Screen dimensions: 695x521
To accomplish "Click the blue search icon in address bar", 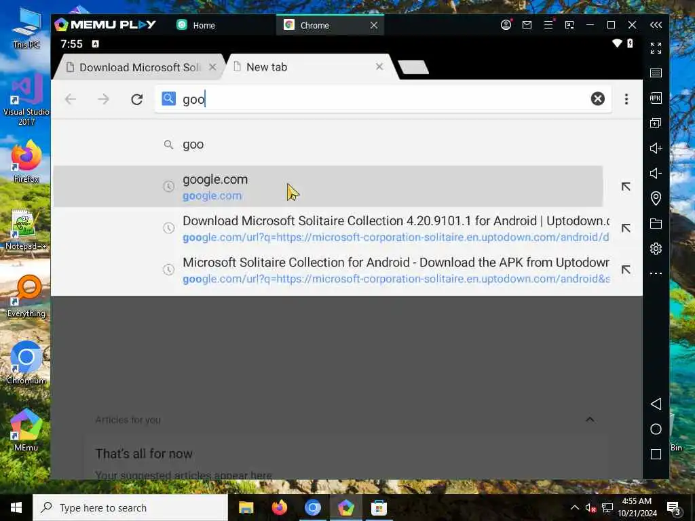I will (168, 98).
